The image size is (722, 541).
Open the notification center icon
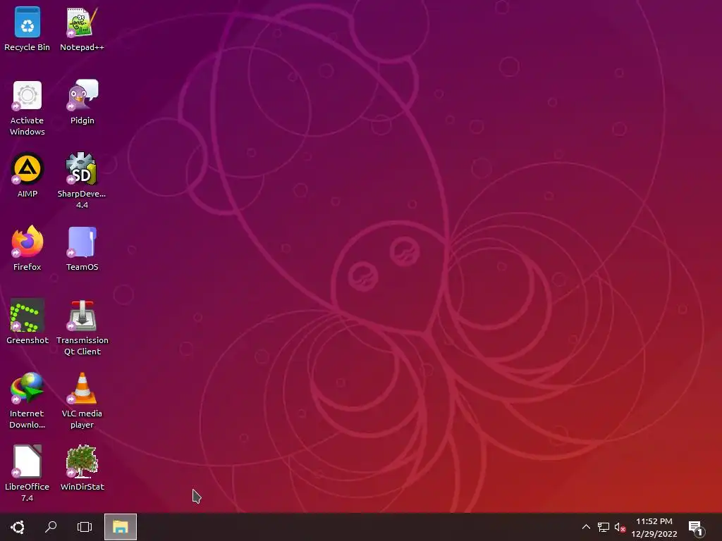point(696,528)
